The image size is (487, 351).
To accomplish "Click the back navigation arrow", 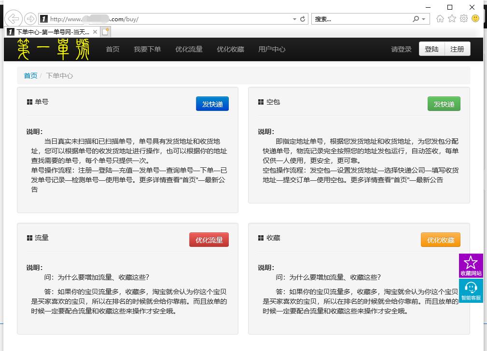I will (x=13, y=18).
